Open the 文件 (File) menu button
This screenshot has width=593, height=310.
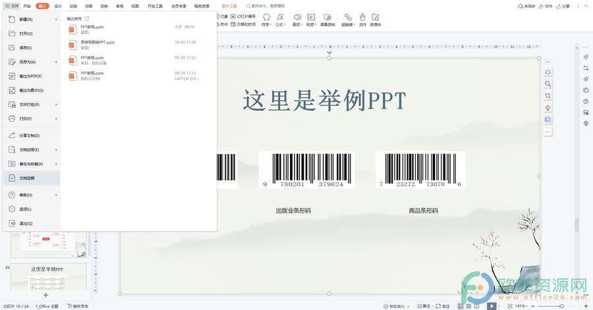(11, 6)
